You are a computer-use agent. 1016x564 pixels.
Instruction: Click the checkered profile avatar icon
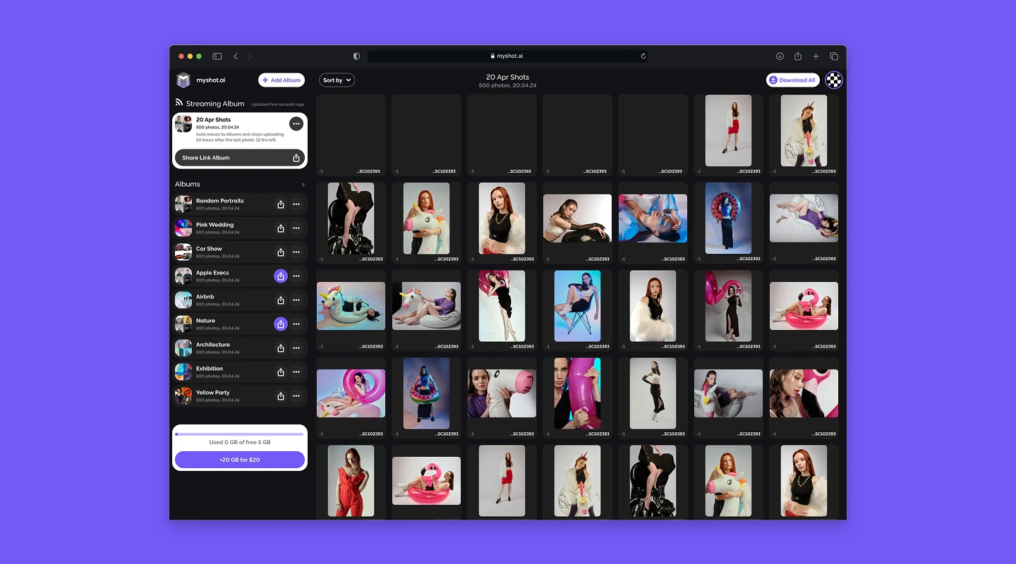point(834,80)
